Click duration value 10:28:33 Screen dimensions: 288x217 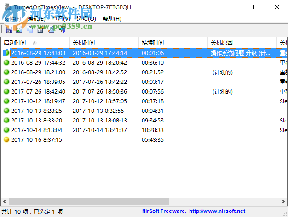153,130
